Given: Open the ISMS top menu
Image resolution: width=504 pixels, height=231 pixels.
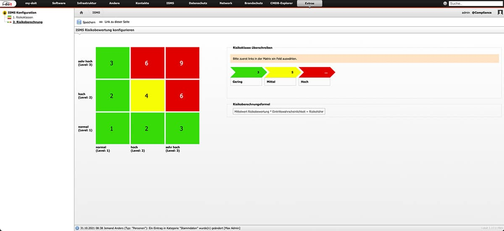Looking at the screenshot, I should click(x=170, y=3).
